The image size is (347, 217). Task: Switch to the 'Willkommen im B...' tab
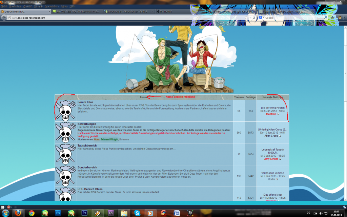point(78,12)
